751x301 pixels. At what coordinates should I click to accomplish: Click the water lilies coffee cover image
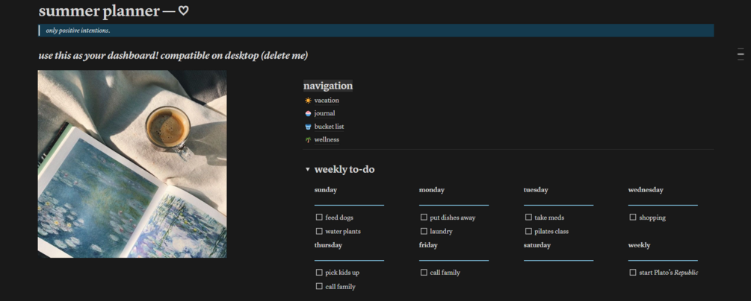tap(132, 164)
